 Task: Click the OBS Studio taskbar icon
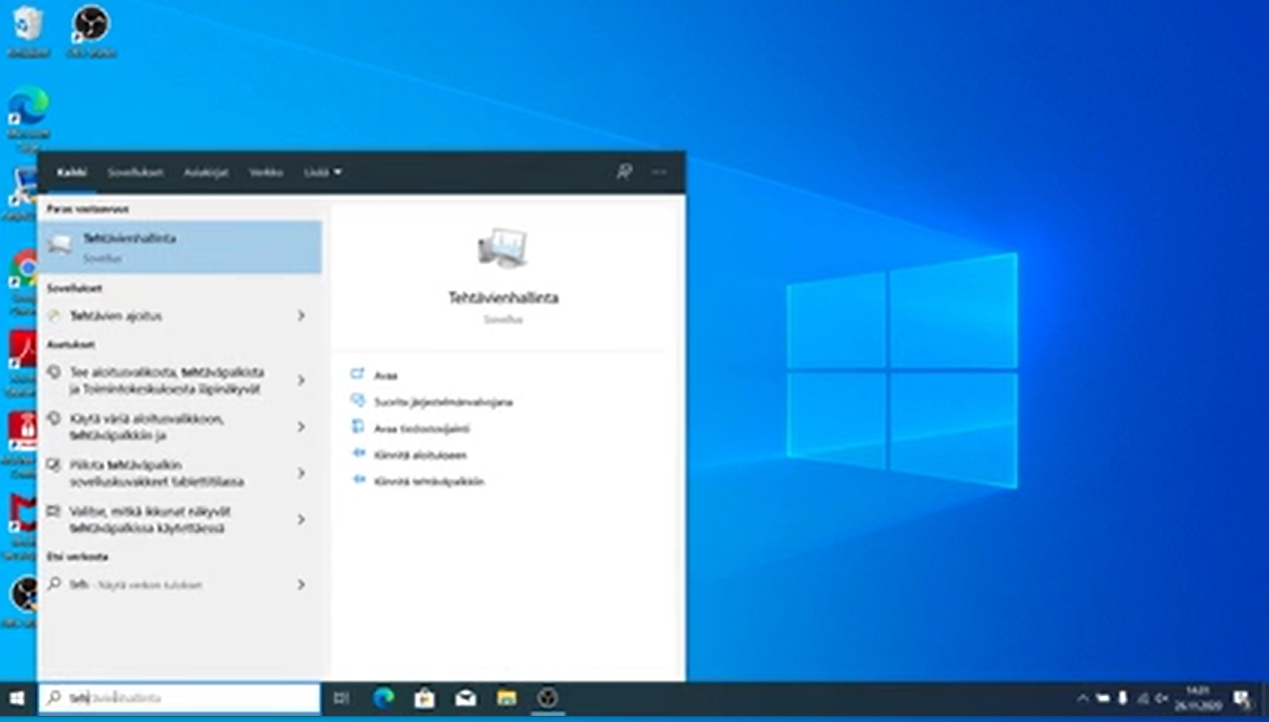point(548,698)
